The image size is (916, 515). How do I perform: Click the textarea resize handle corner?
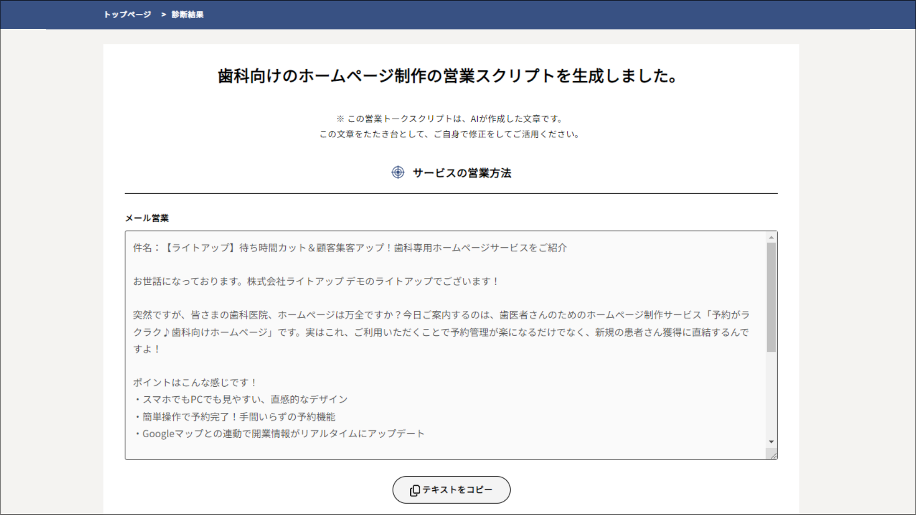tap(773, 456)
